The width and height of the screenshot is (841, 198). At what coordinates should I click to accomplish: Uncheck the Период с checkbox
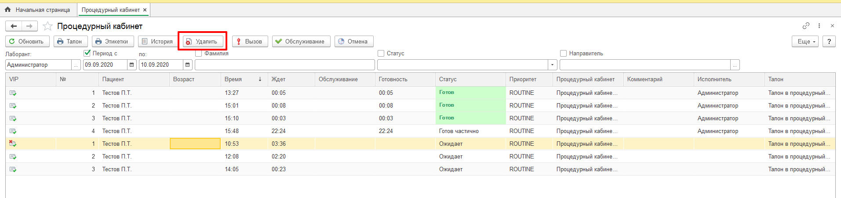[87, 53]
